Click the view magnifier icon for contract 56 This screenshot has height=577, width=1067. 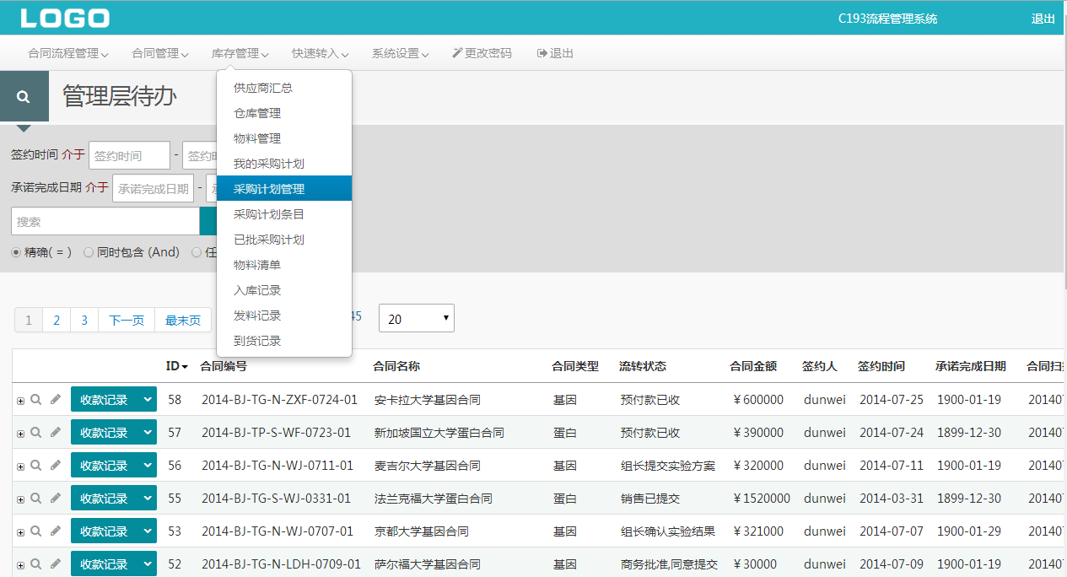coord(36,466)
